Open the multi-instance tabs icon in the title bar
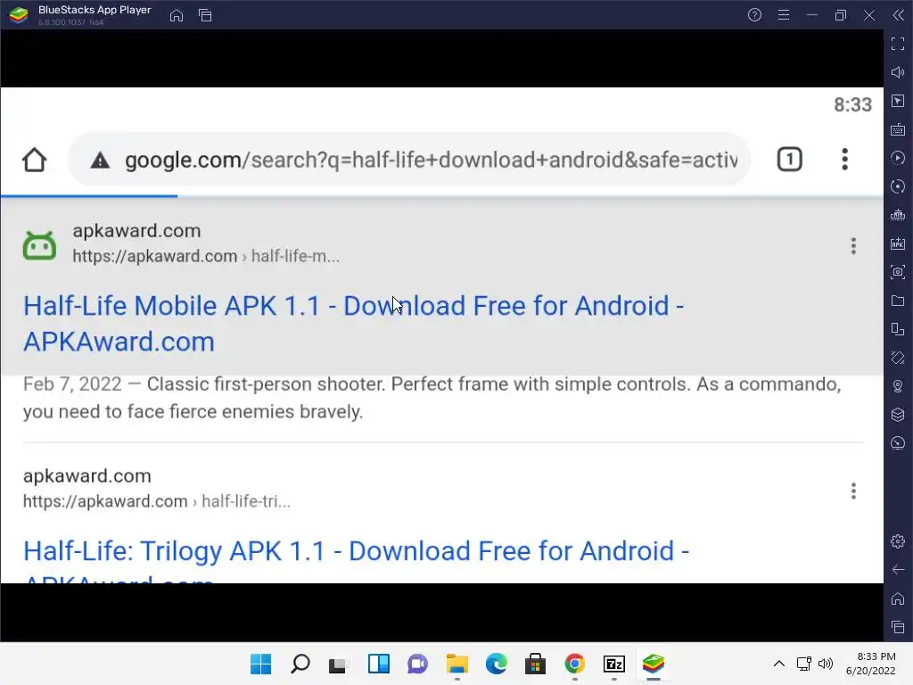 (205, 15)
